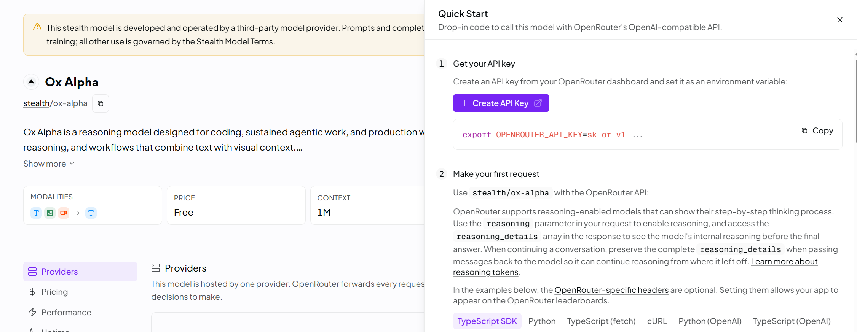
Task: Switch to the Python code tab
Action: pyautogui.click(x=542, y=321)
